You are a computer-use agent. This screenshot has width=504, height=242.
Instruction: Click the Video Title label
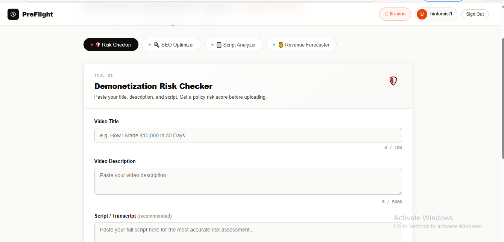pos(106,121)
